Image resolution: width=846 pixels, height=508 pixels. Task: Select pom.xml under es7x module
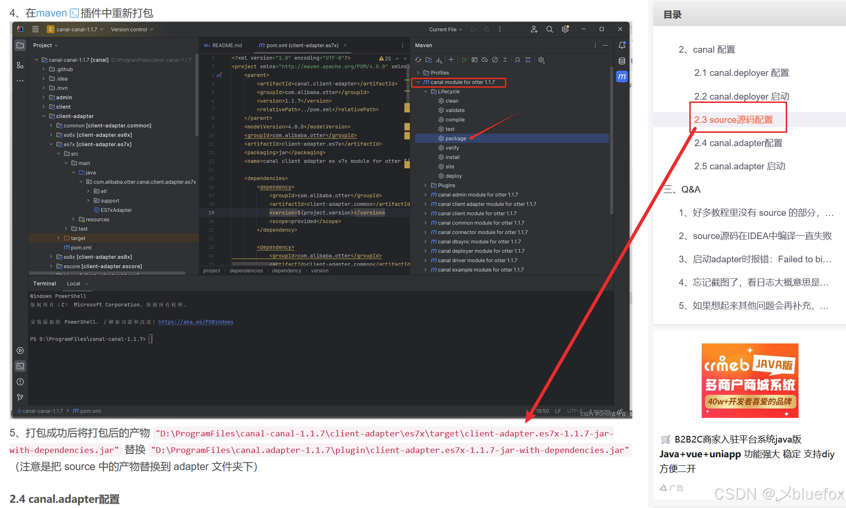click(x=77, y=248)
